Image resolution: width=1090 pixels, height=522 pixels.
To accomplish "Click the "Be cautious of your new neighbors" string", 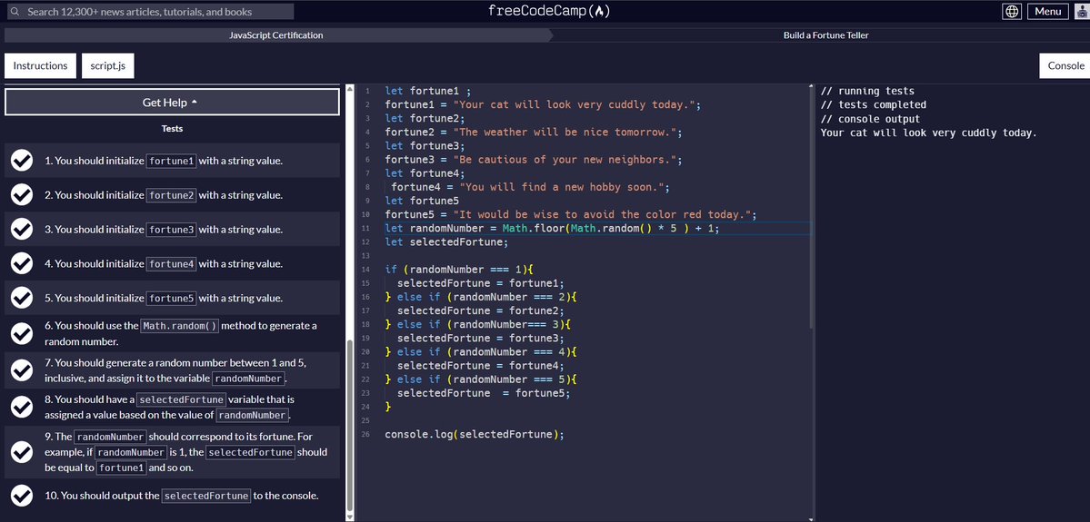I will pos(565,160).
